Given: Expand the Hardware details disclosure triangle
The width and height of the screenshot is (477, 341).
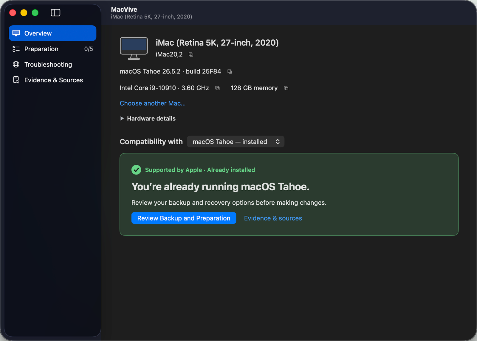Looking at the screenshot, I should click(x=122, y=118).
